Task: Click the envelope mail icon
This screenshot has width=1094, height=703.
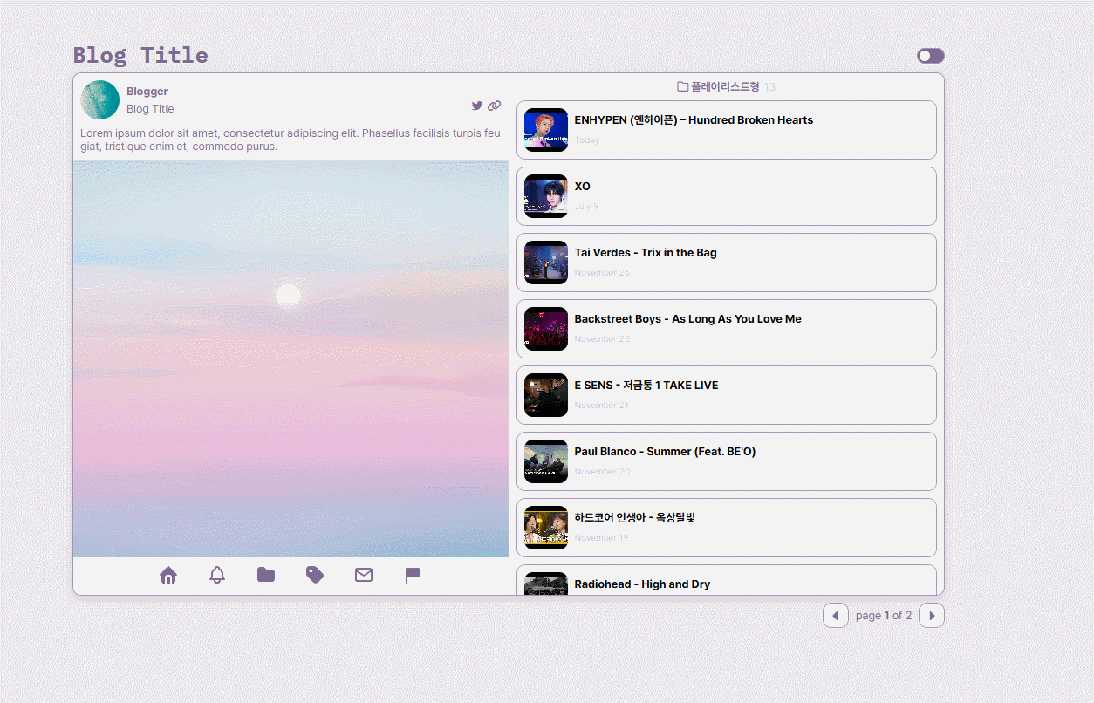Action: pos(364,575)
